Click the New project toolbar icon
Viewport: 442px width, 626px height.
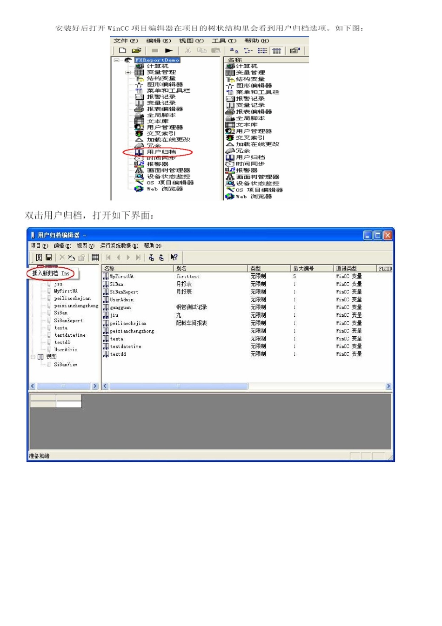[122, 50]
